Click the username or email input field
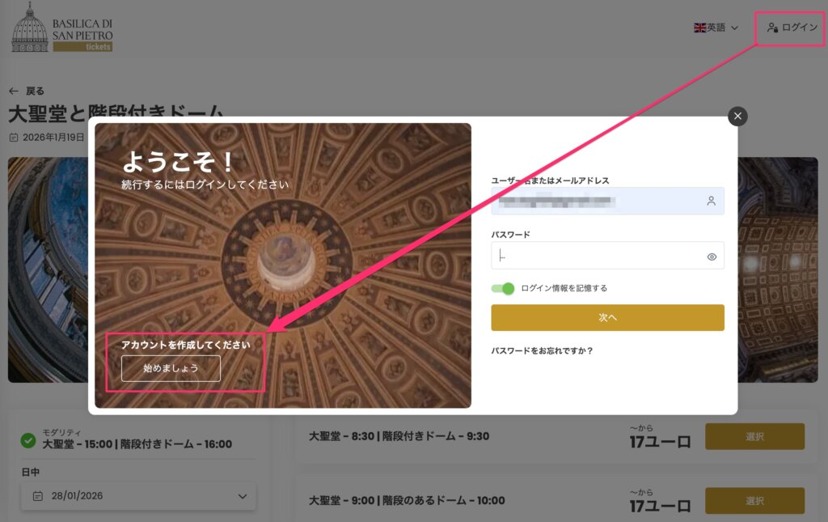 click(598, 201)
